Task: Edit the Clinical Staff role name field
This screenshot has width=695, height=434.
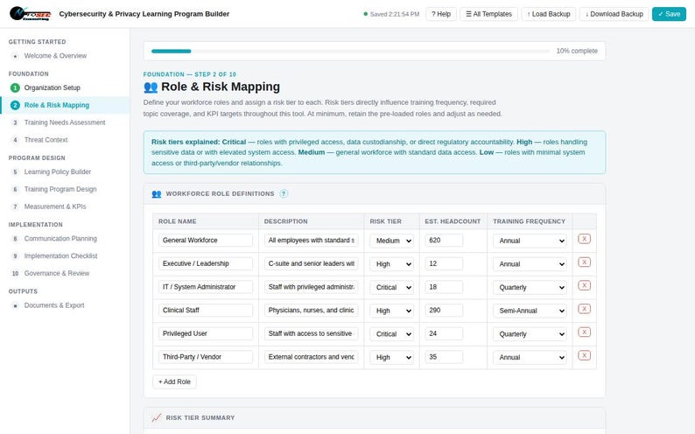Action: coord(206,310)
